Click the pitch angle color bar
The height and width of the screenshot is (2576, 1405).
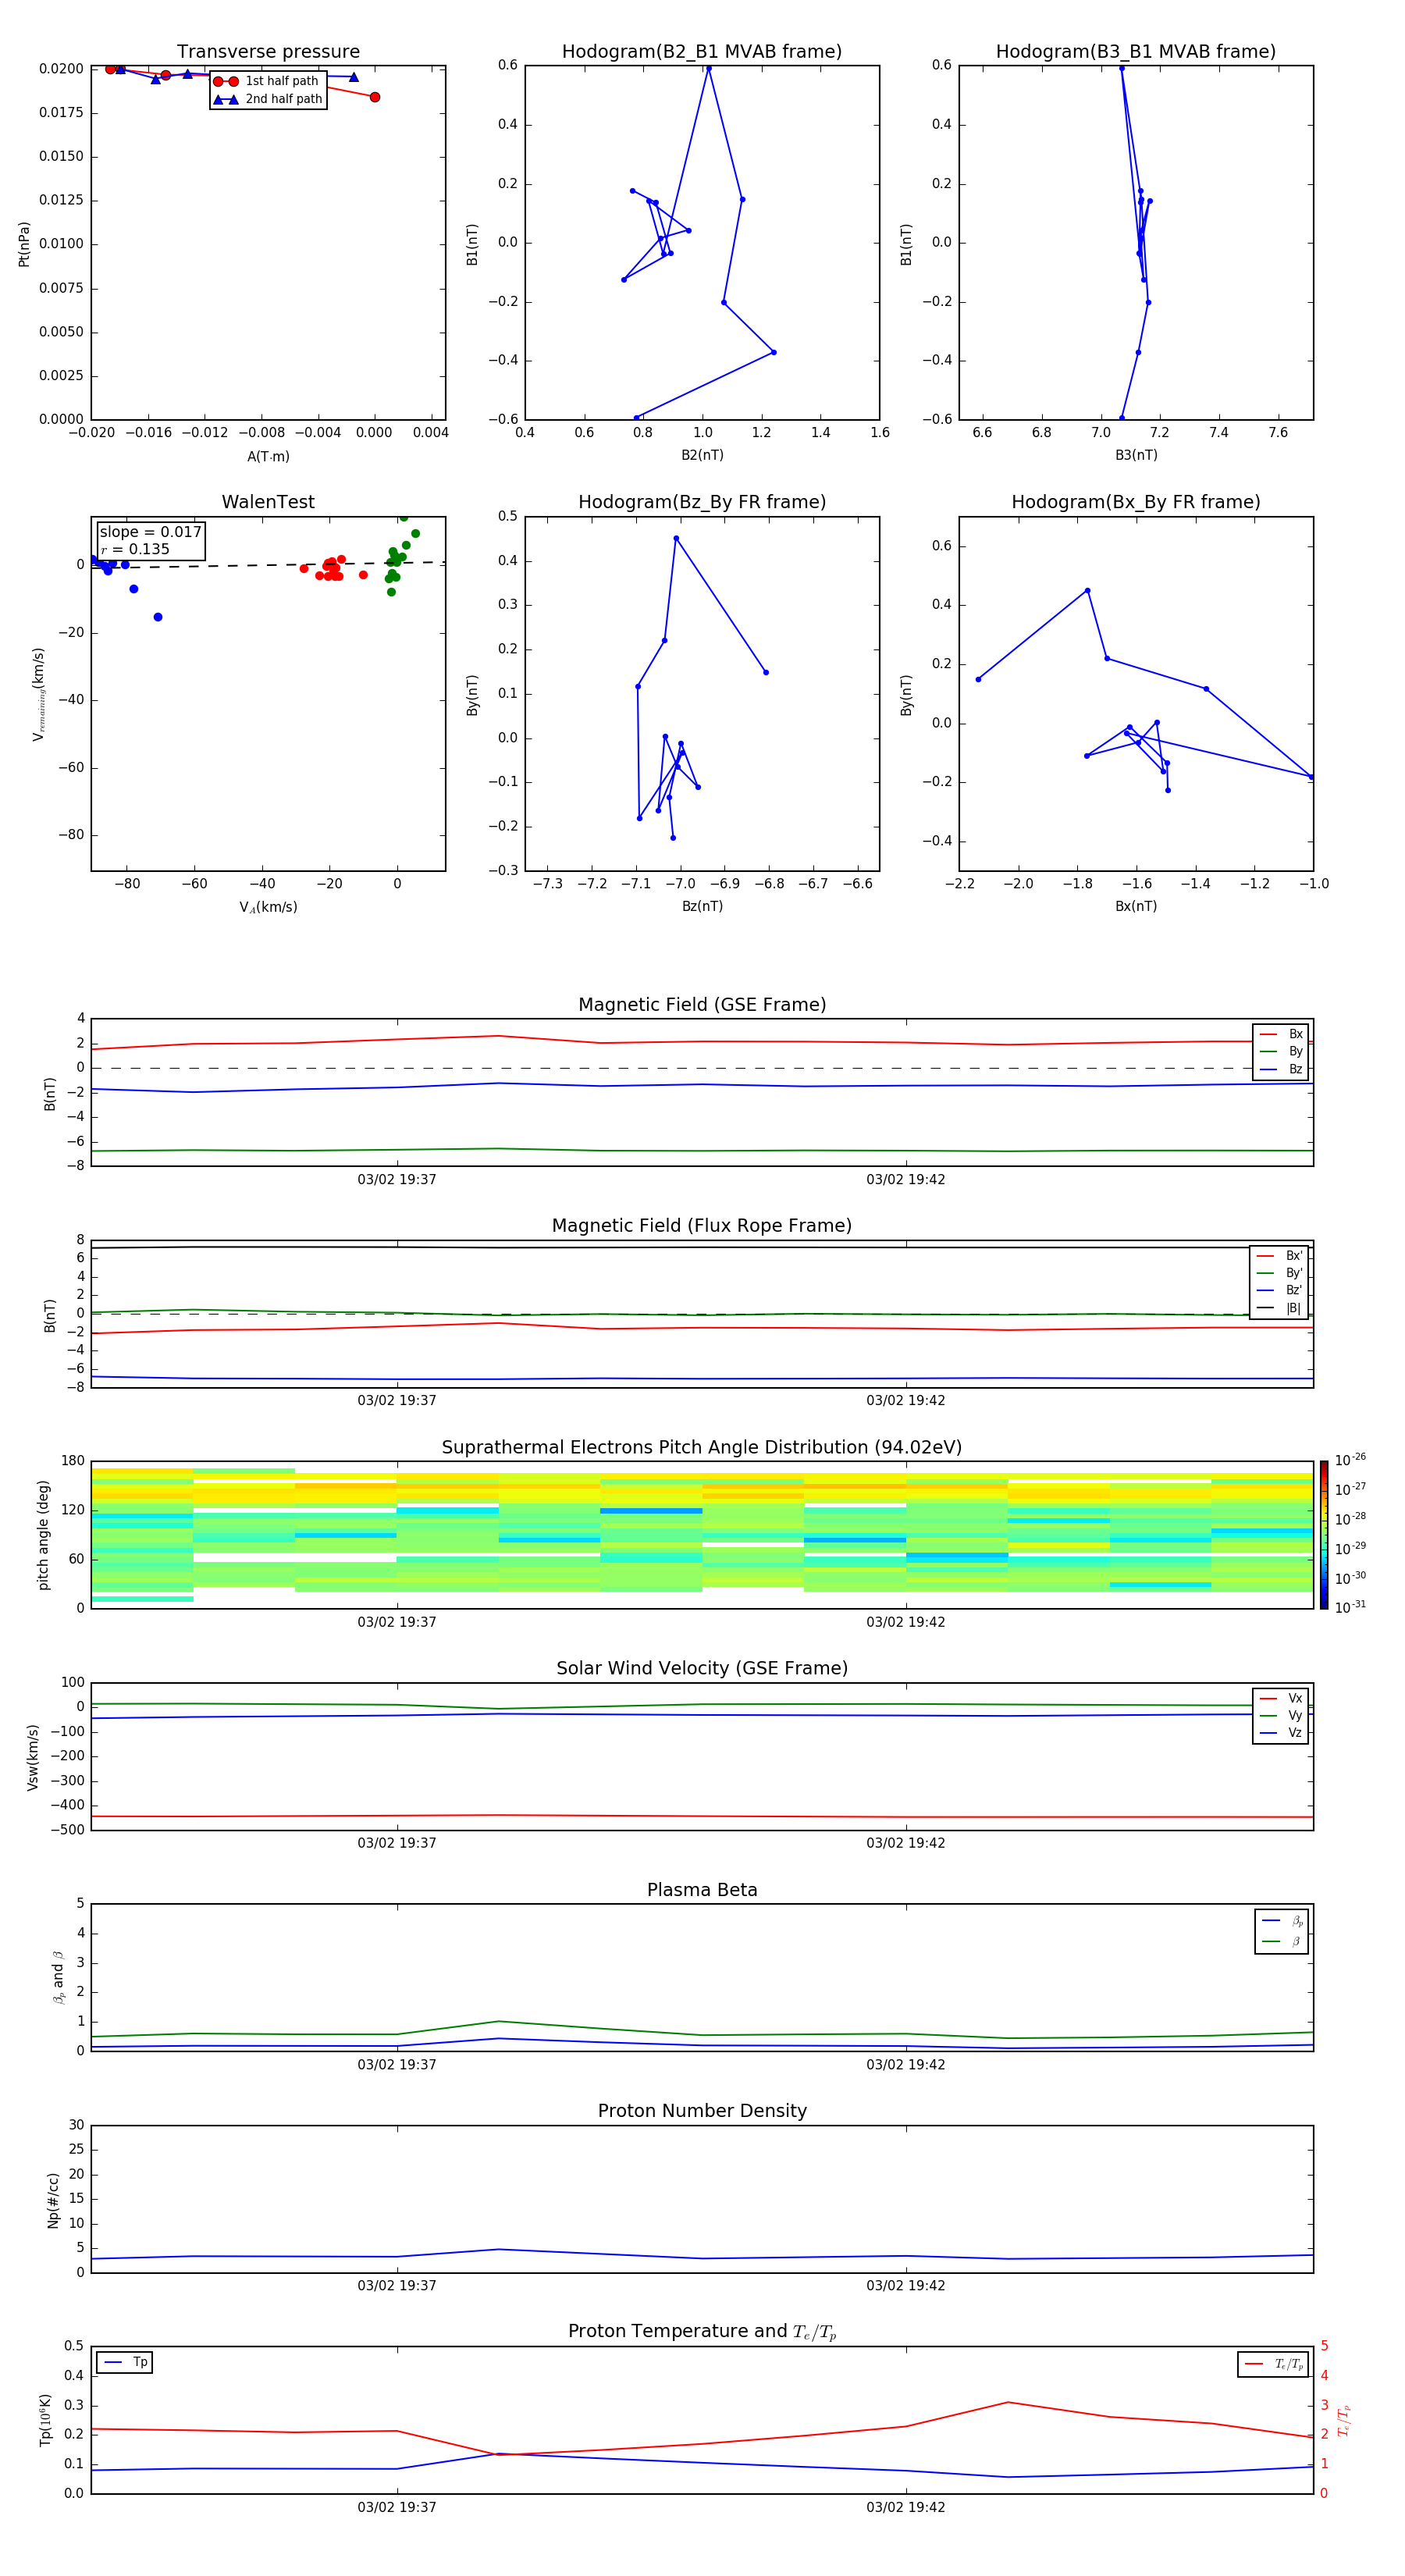[1324, 1535]
